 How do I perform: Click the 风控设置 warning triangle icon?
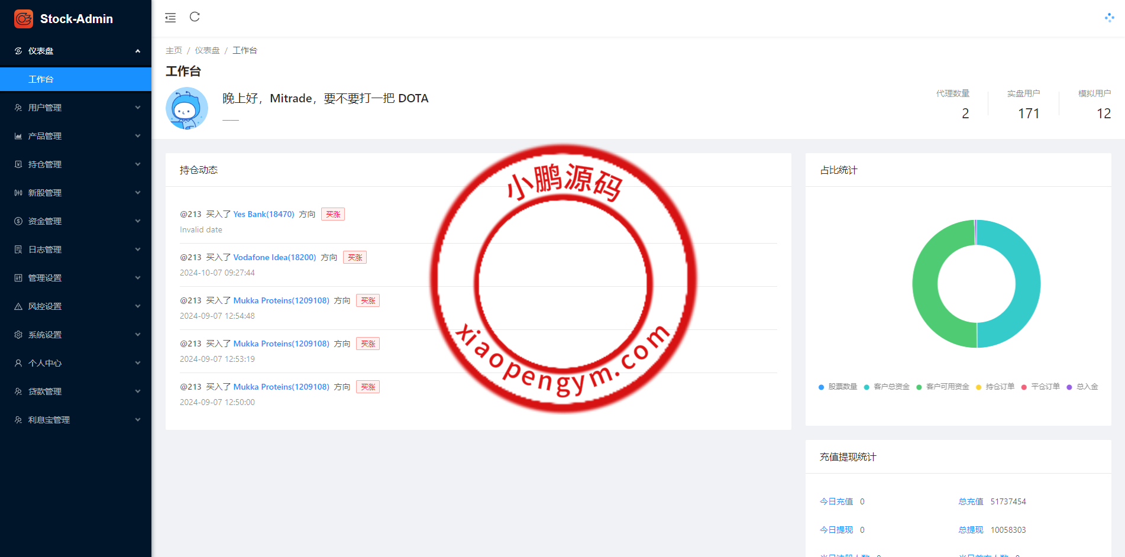(x=18, y=306)
